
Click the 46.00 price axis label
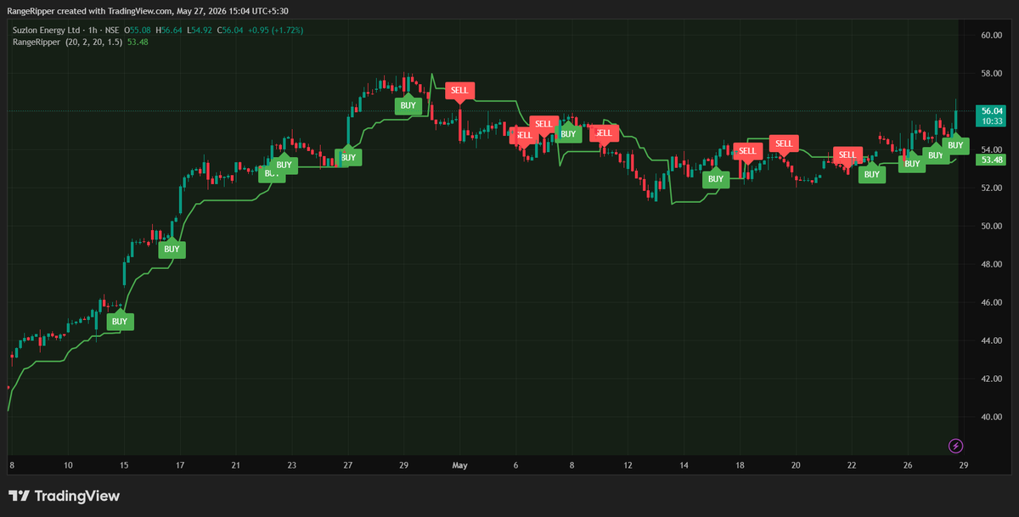click(992, 302)
